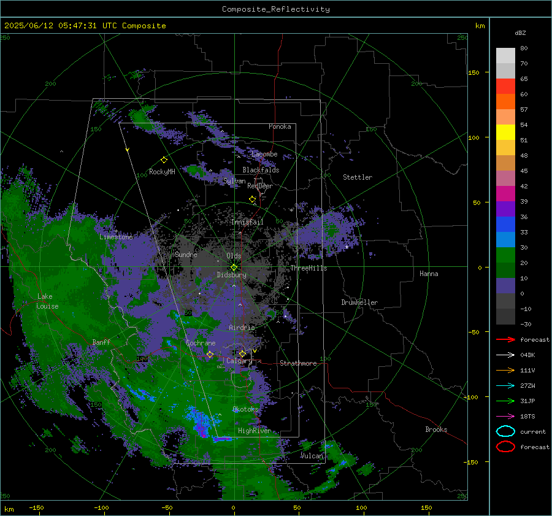Screen dimensions: 552x516
Task: Select the bright green swatch near 30 dBZ
Action: coord(505,255)
